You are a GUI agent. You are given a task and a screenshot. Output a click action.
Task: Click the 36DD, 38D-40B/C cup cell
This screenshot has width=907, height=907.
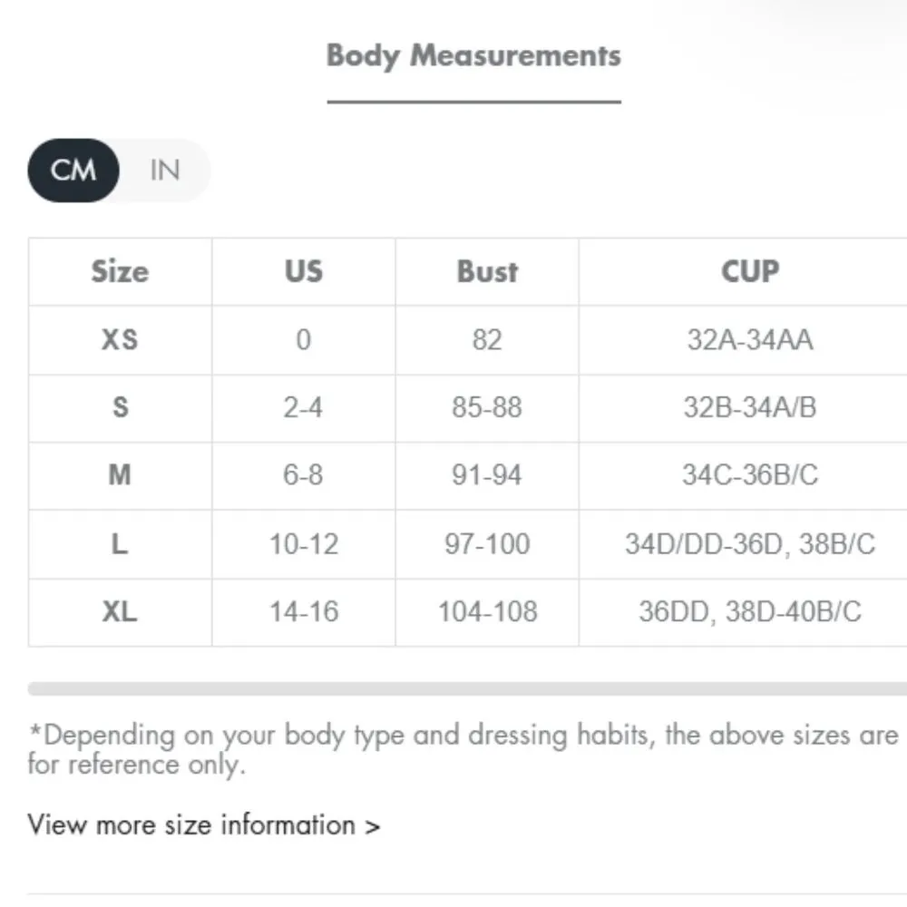pyautogui.click(x=749, y=612)
